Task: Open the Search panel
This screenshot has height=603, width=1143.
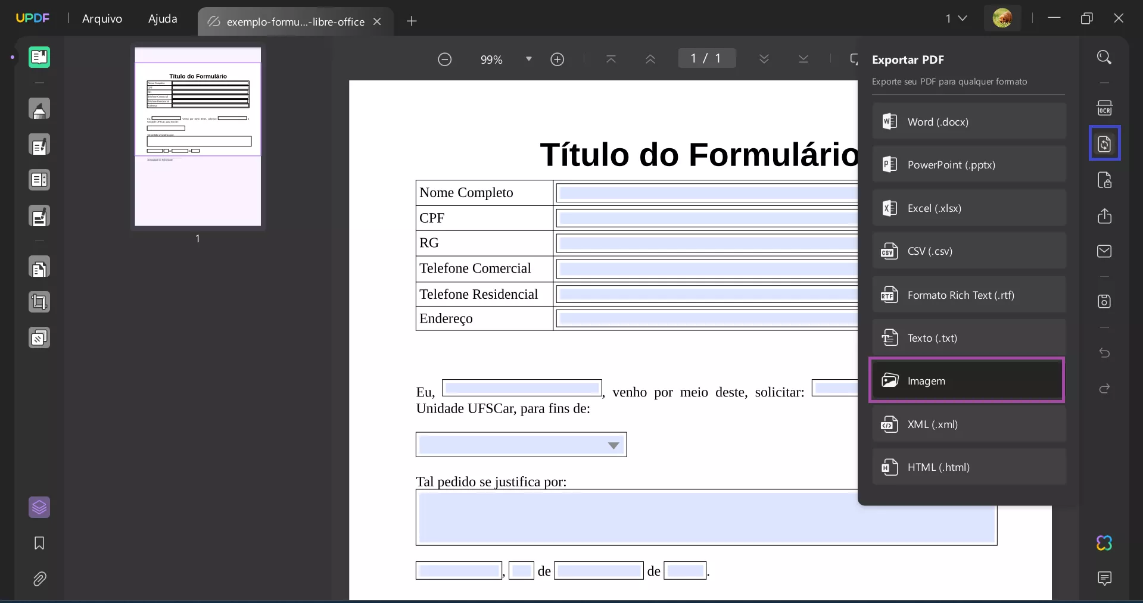Action: click(1105, 57)
